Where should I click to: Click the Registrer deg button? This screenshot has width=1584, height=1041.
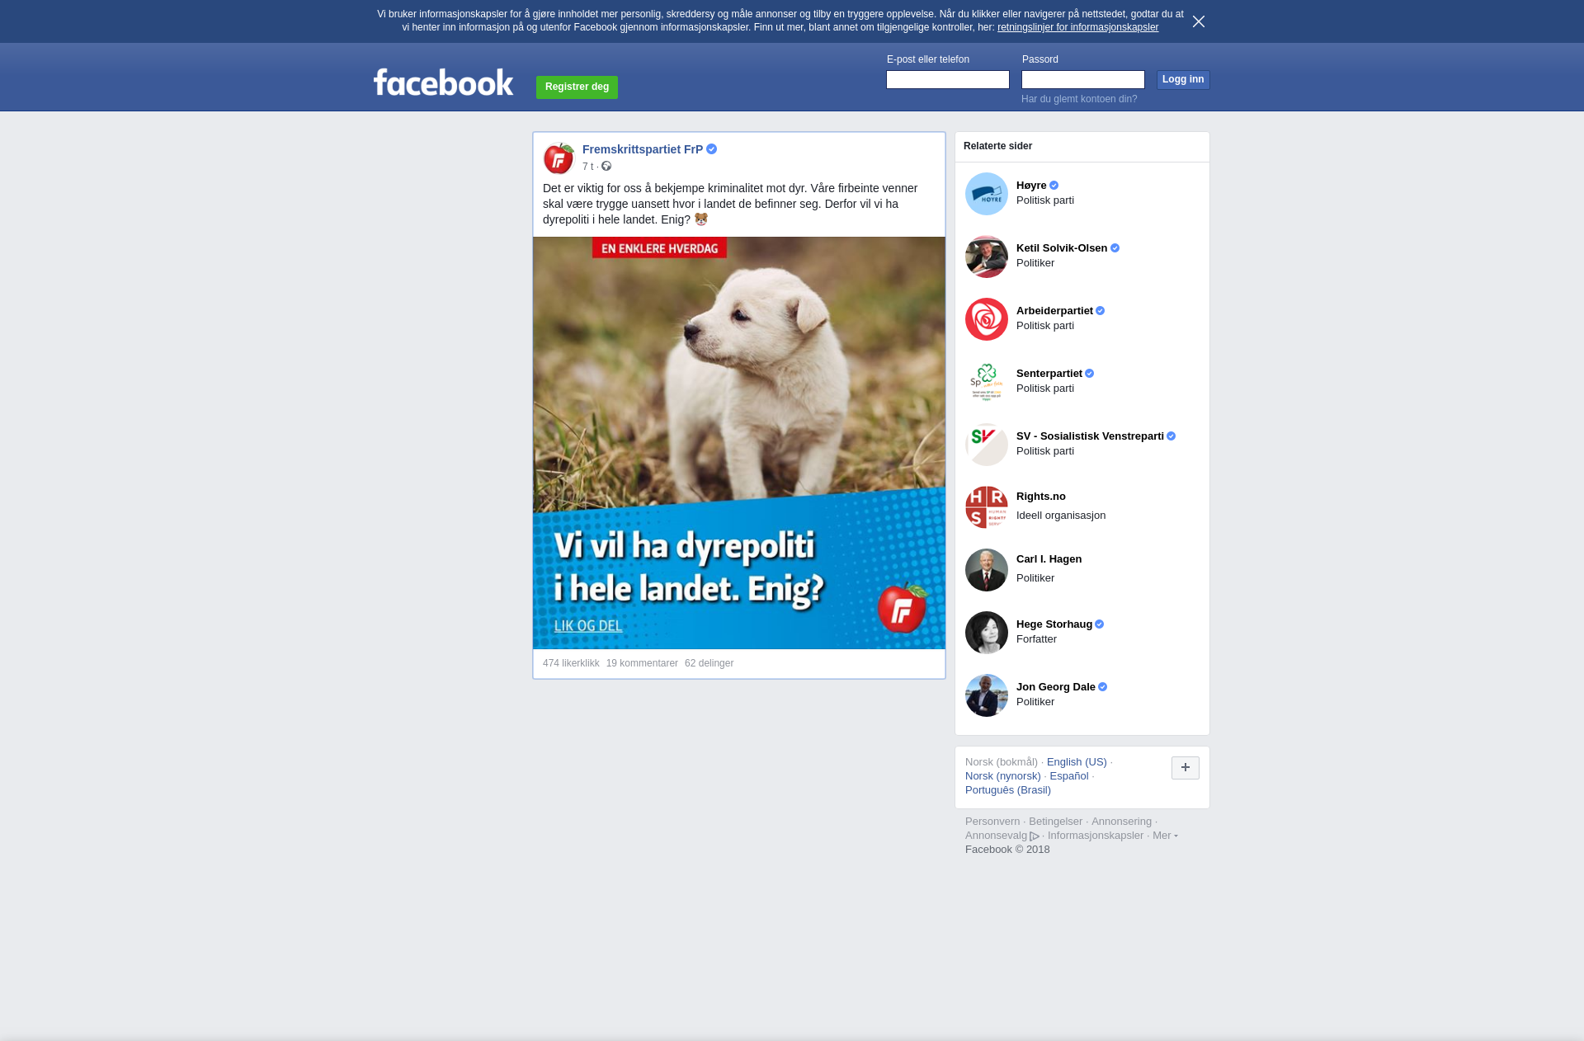tap(577, 87)
